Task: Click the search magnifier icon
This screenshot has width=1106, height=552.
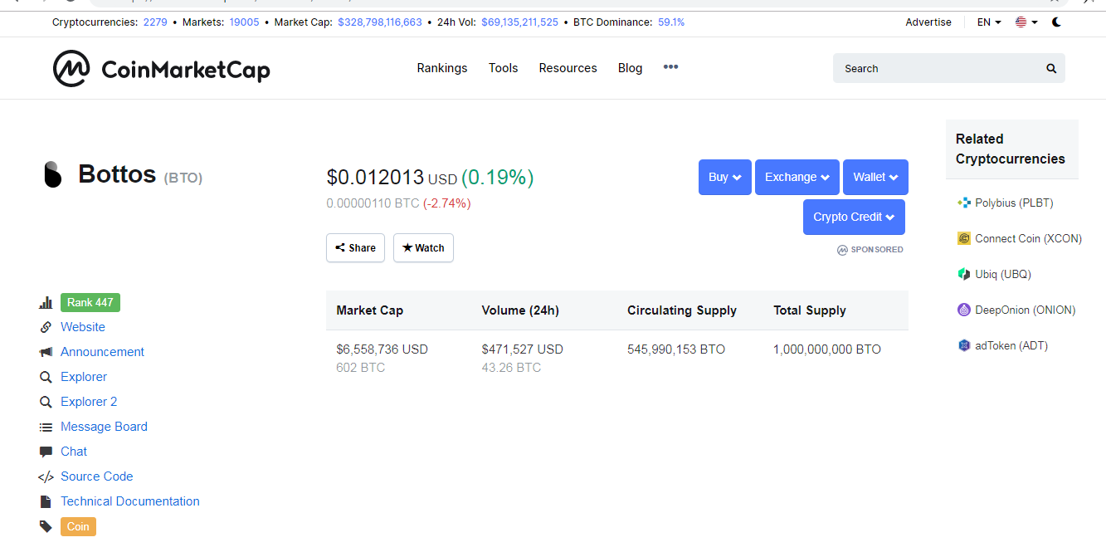Action: click(x=1051, y=69)
